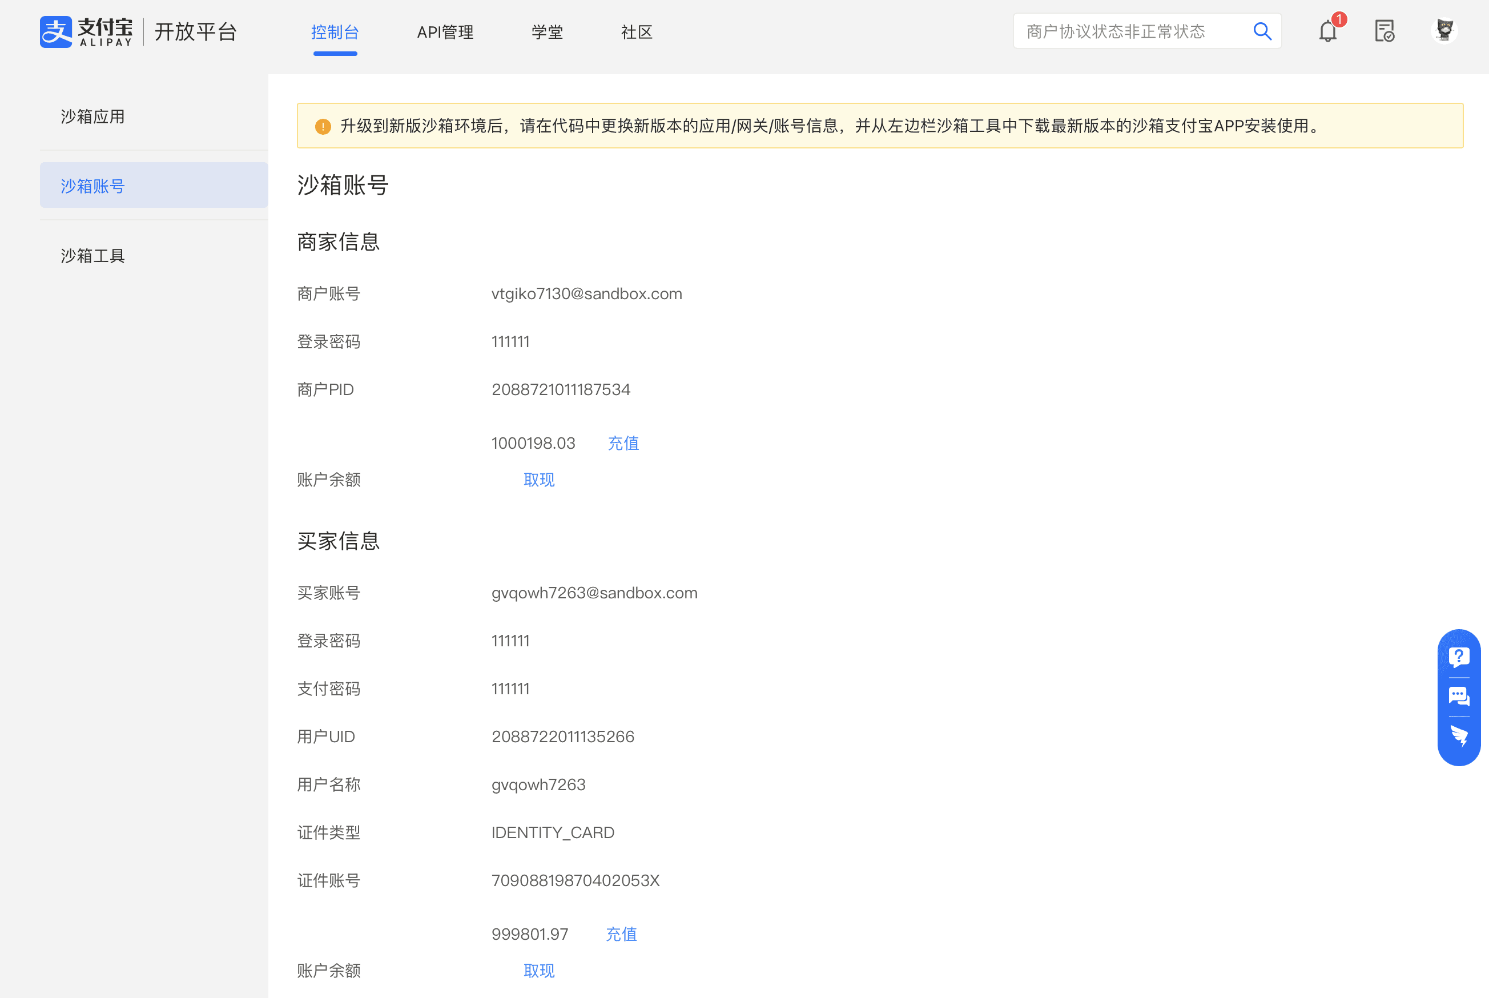This screenshot has width=1489, height=998.
Task: Switch to 控制台 tab
Action: [x=335, y=32]
